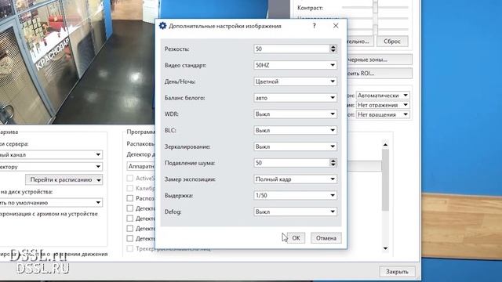Open the Defog dropdown
Viewport: 502px width, 282px height.
pos(295,211)
